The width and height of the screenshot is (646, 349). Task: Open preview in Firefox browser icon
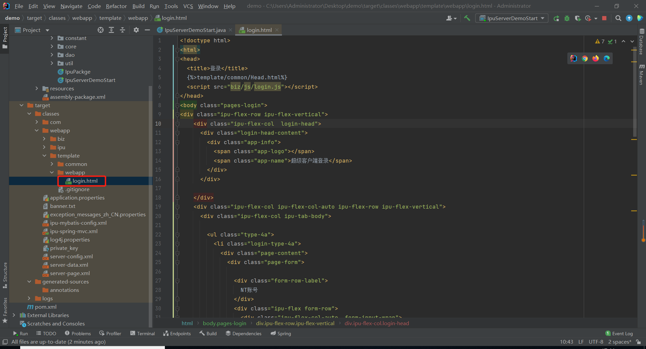pos(596,58)
